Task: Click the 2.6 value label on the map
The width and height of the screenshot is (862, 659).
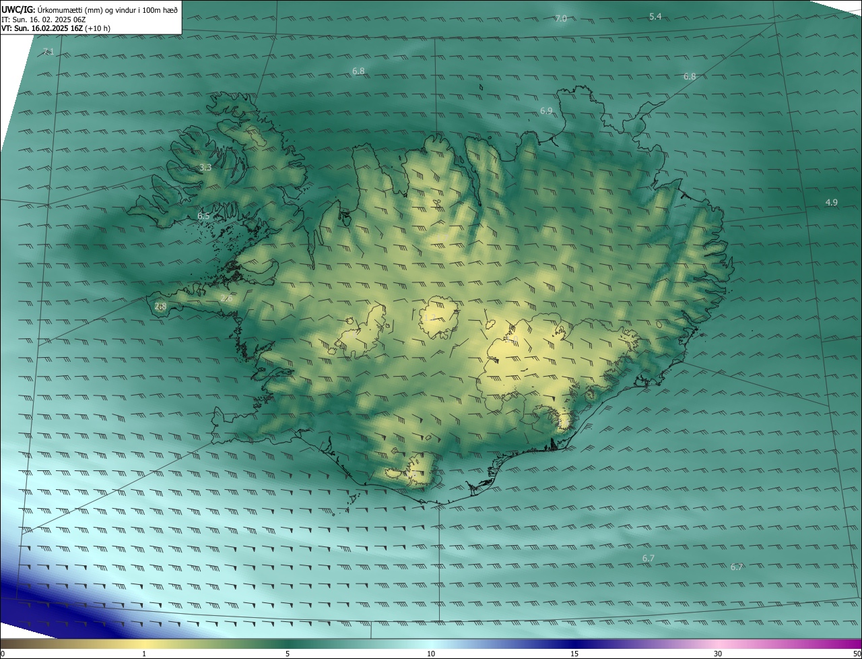Action: pyautogui.click(x=226, y=298)
